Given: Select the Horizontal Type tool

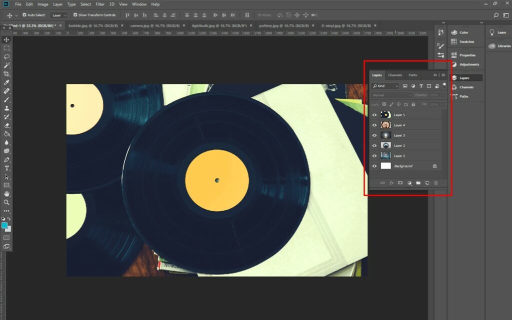Looking at the screenshot, I should click(x=6, y=168).
